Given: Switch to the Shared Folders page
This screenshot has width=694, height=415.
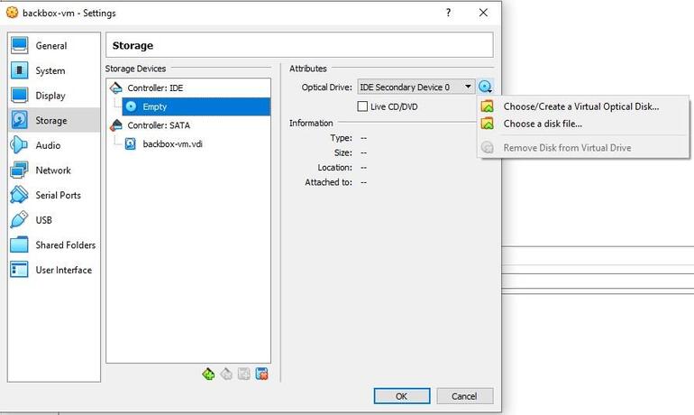Looking at the screenshot, I should tap(54, 244).
